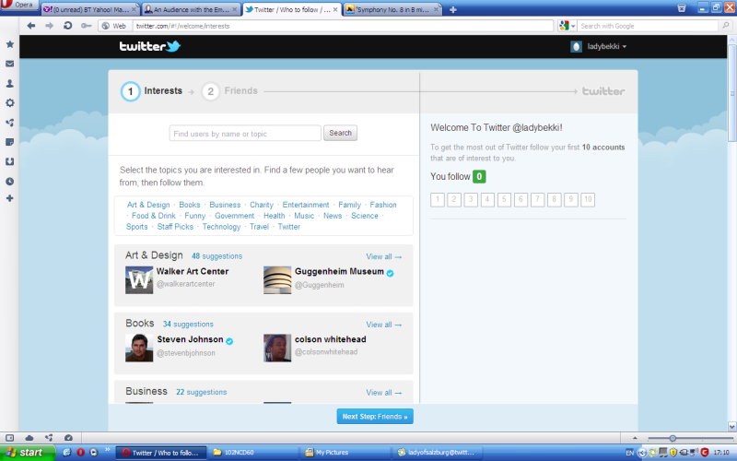Click the address bar showing twitter.com
Viewport: 737px width, 461px height.
coord(343,26)
